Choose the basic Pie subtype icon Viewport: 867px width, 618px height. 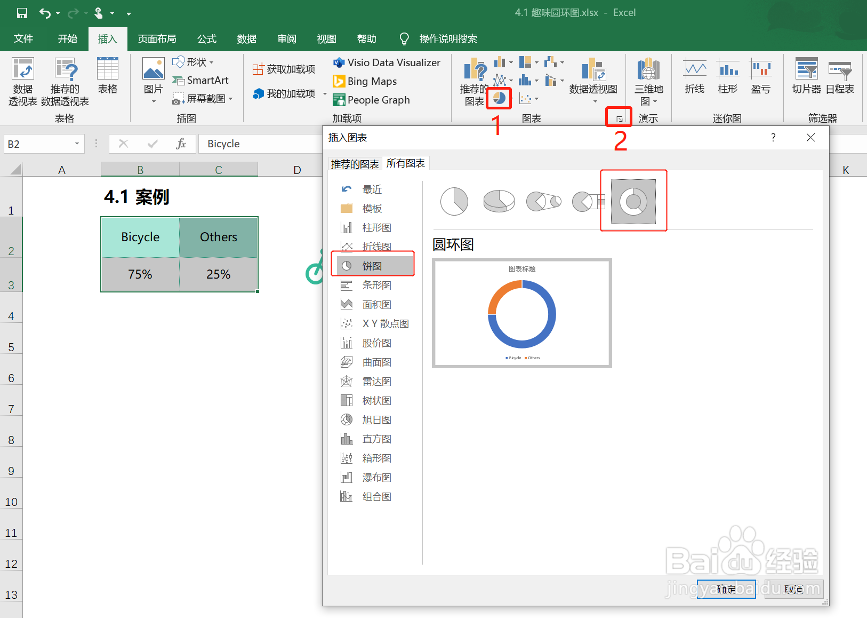[x=454, y=201]
